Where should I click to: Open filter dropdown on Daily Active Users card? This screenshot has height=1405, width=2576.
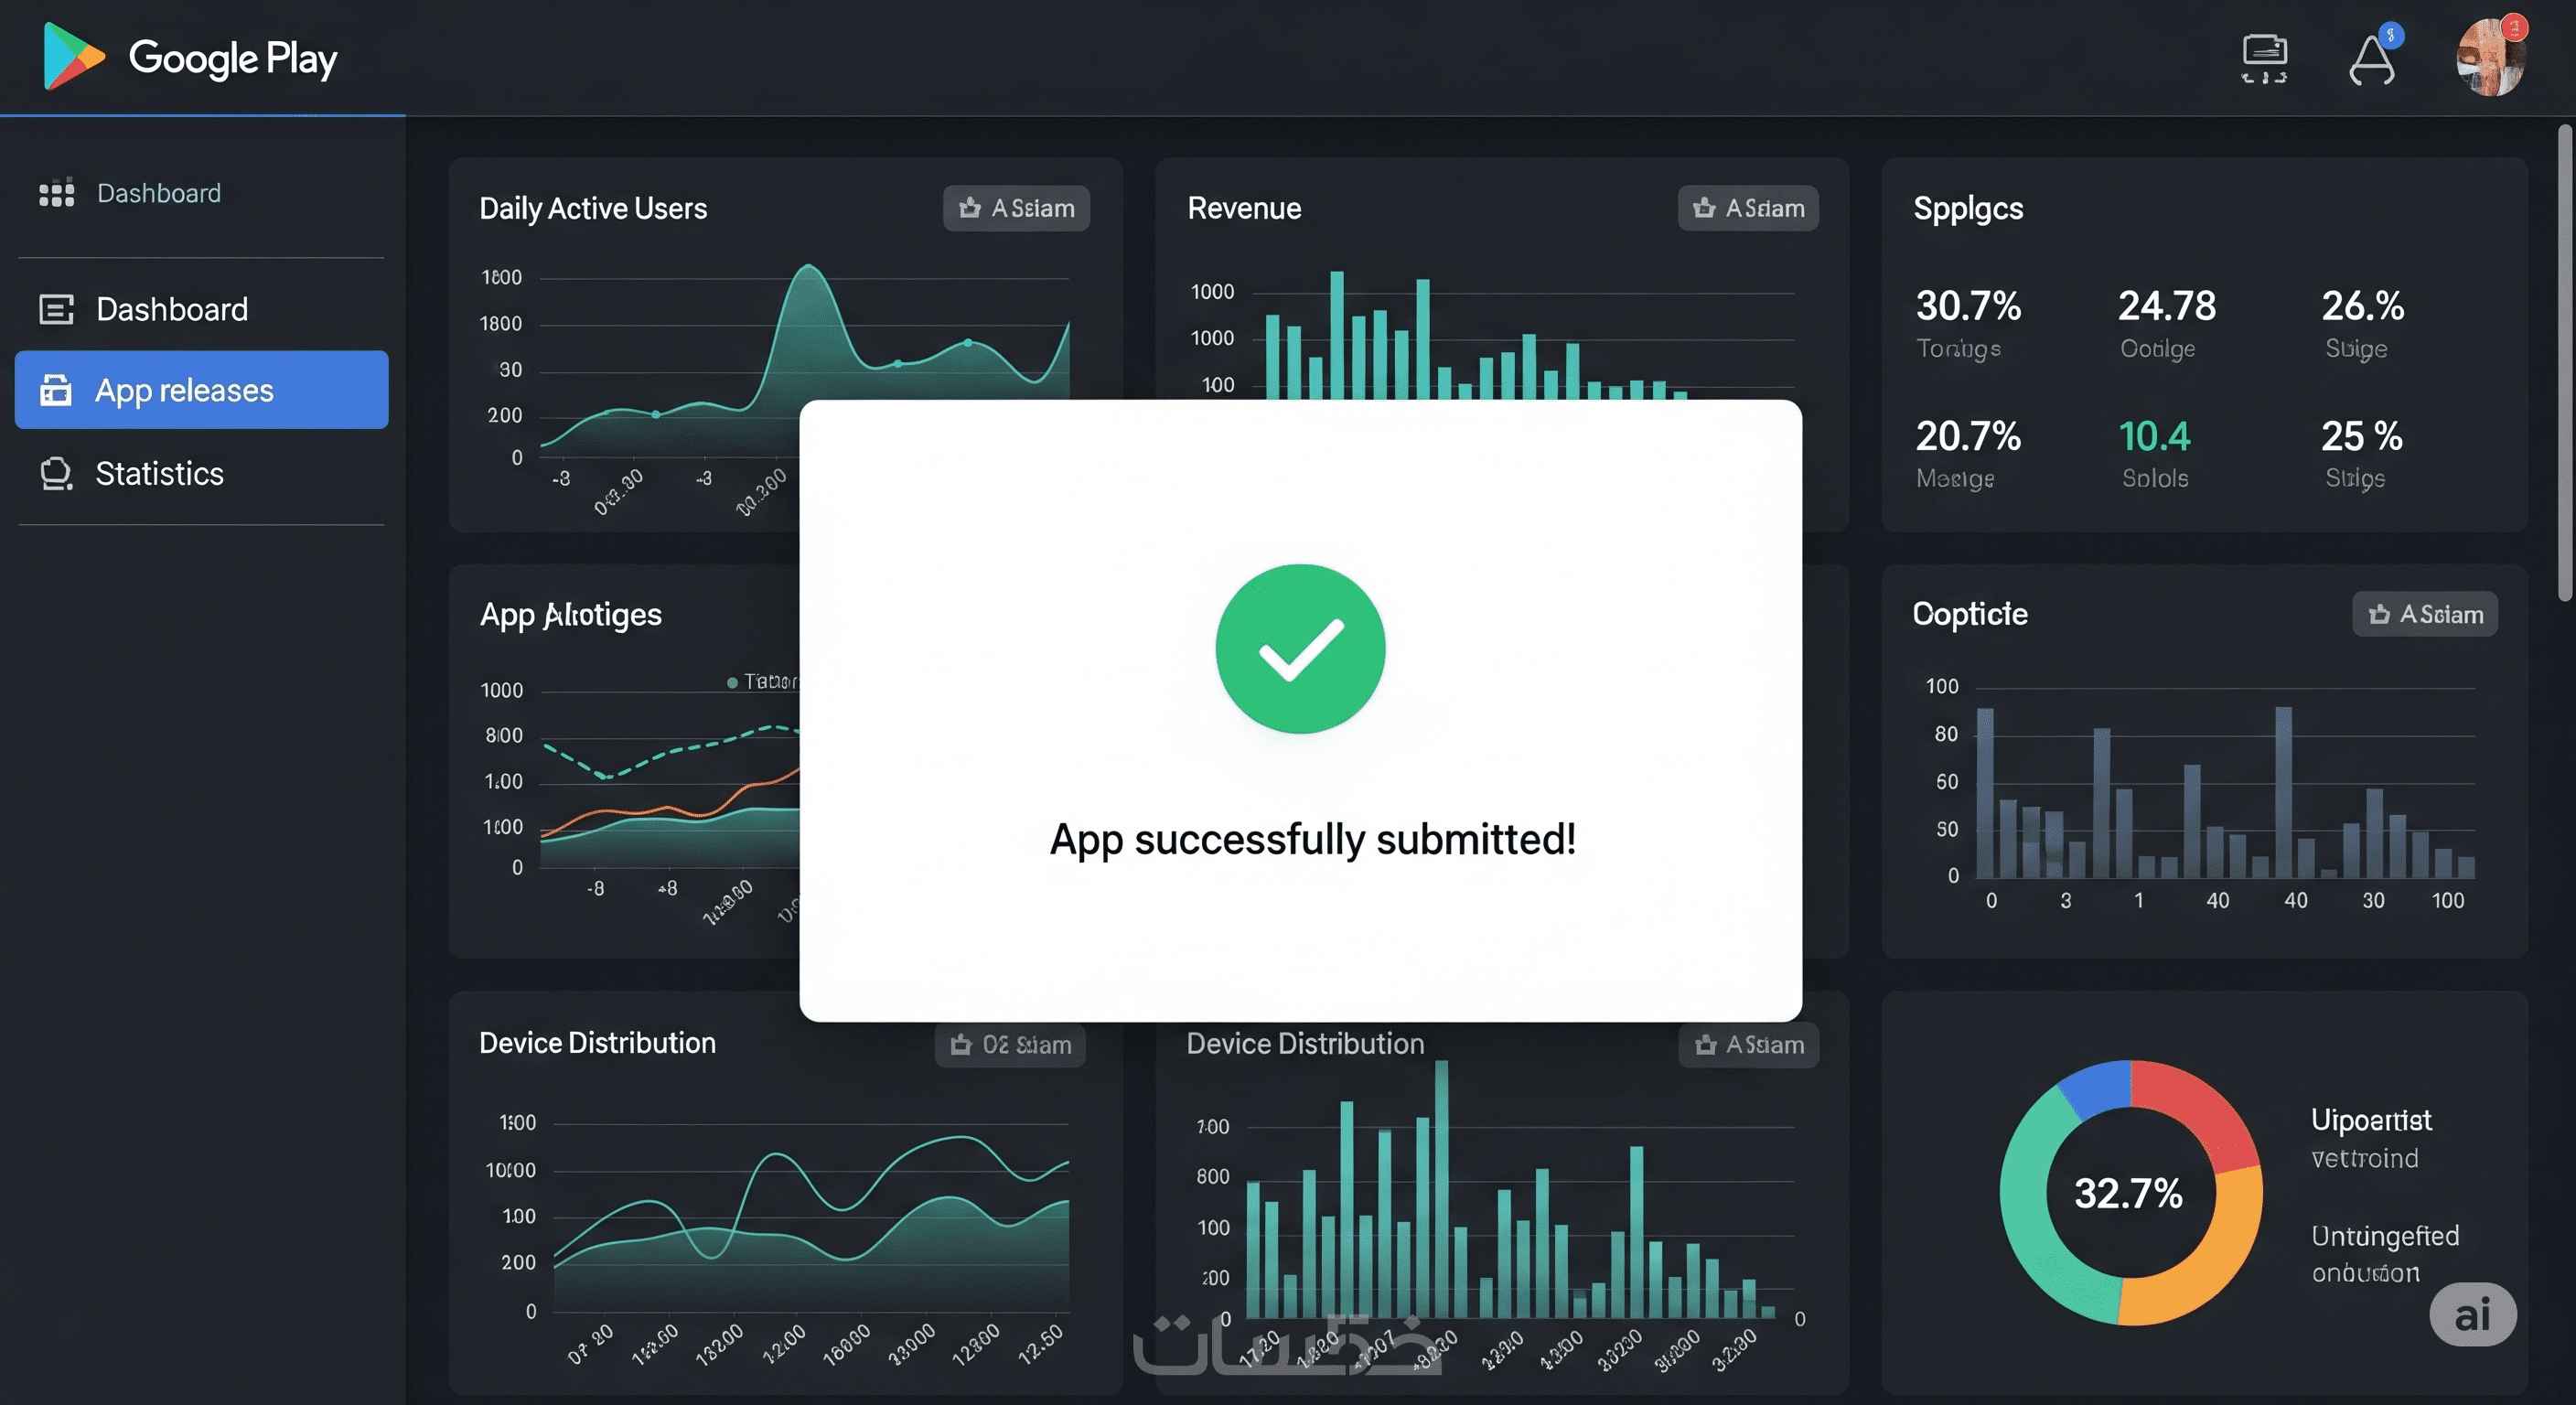1016,208
